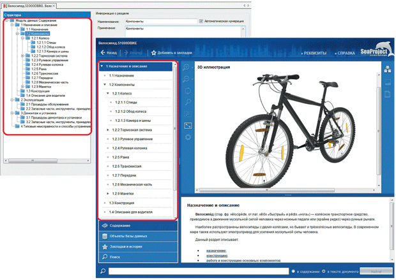Select the plain magnifier tool in viewer toolbar
Viewport: 396px width, 280px height.
coord(188,102)
